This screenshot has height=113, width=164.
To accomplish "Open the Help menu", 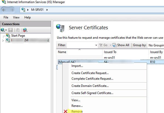I will click(x=28, y=17).
